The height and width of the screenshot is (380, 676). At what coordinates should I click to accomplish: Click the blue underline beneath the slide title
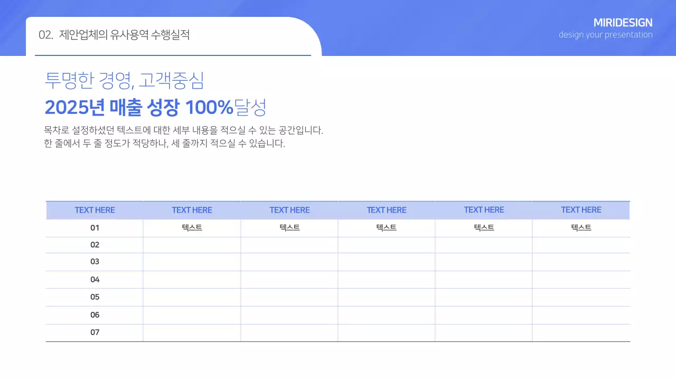173,54
